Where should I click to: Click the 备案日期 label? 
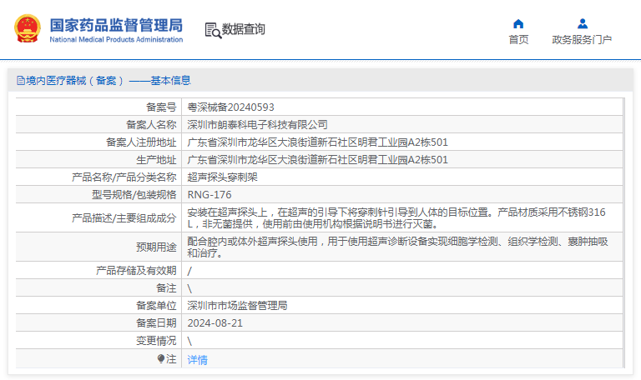[156, 322]
